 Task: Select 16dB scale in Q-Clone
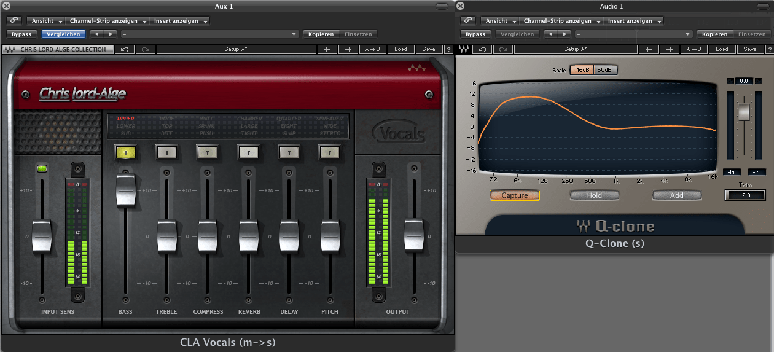click(582, 70)
